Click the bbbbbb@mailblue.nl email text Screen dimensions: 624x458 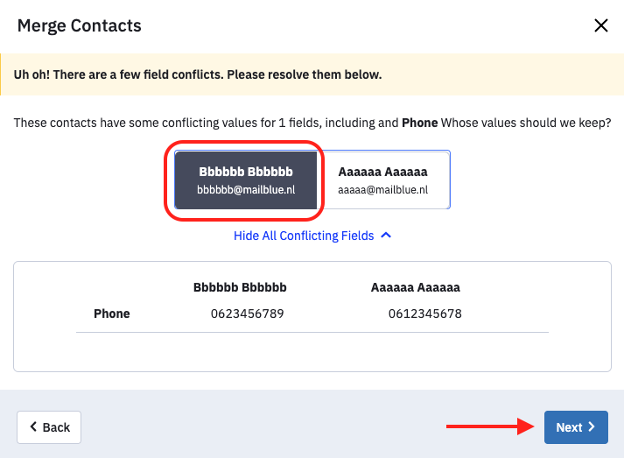(x=246, y=190)
